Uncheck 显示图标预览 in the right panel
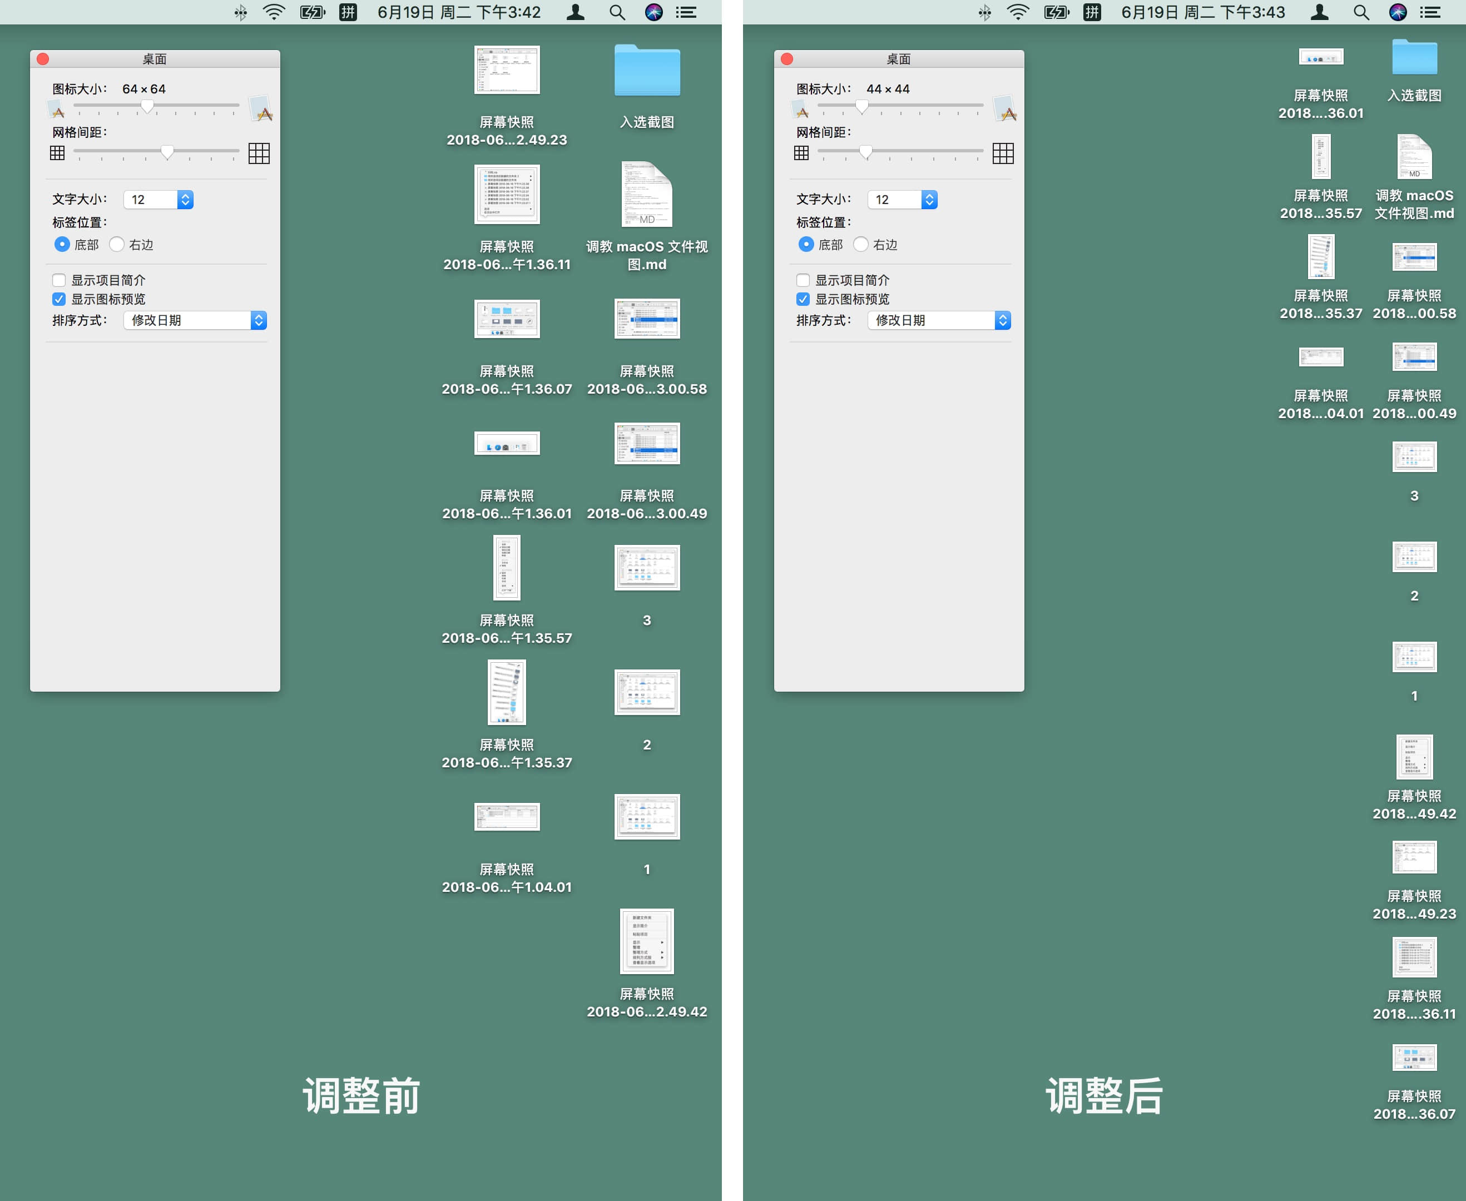The height and width of the screenshot is (1201, 1466). pos(803,299)
